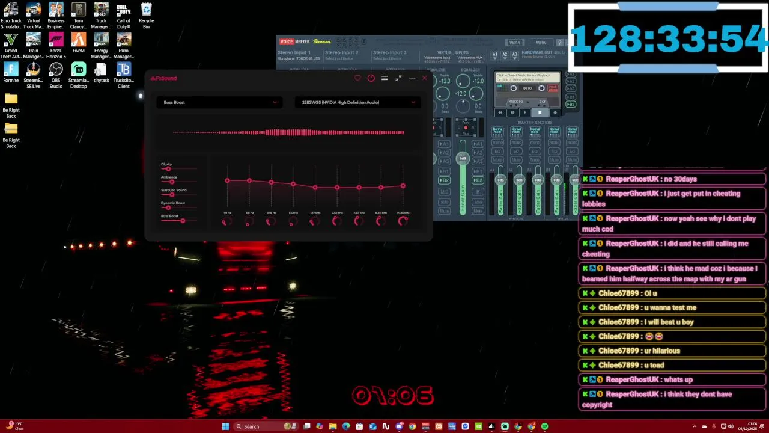Screen dimensions: 769x433
Task: Change the A2 master bus Normal mode selector
Action: (x=516, y=131)
